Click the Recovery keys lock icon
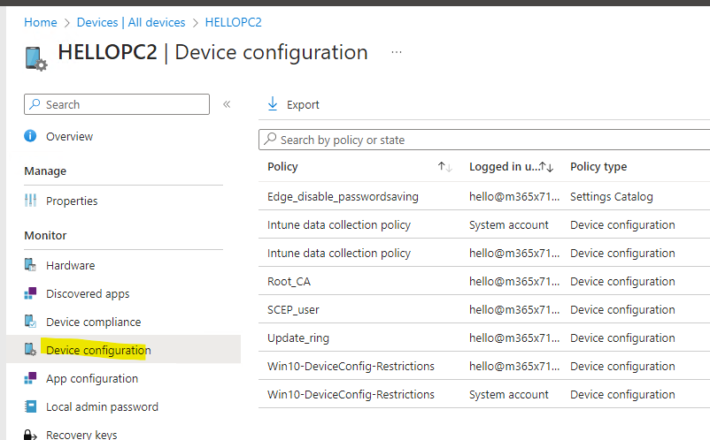Viewport: 710px width, 440px height. 30,435
